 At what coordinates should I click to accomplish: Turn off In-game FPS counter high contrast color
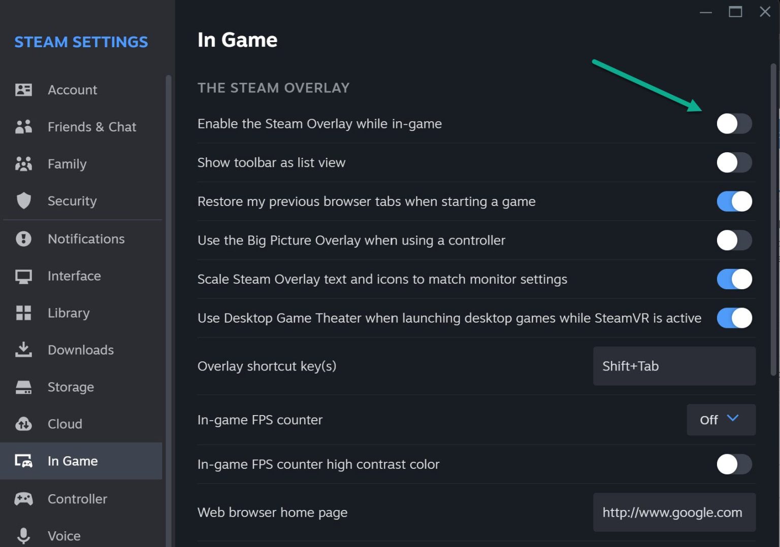733,464
